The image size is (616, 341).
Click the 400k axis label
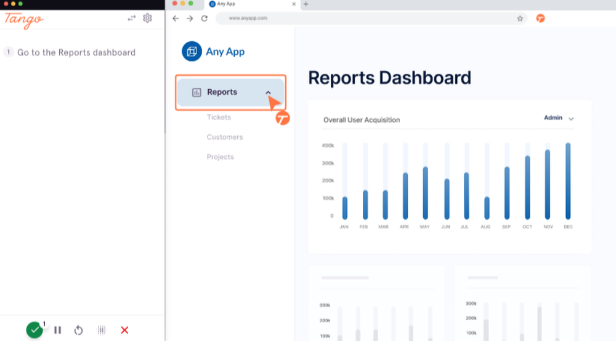pyautogui.click(x=328, y=146)
